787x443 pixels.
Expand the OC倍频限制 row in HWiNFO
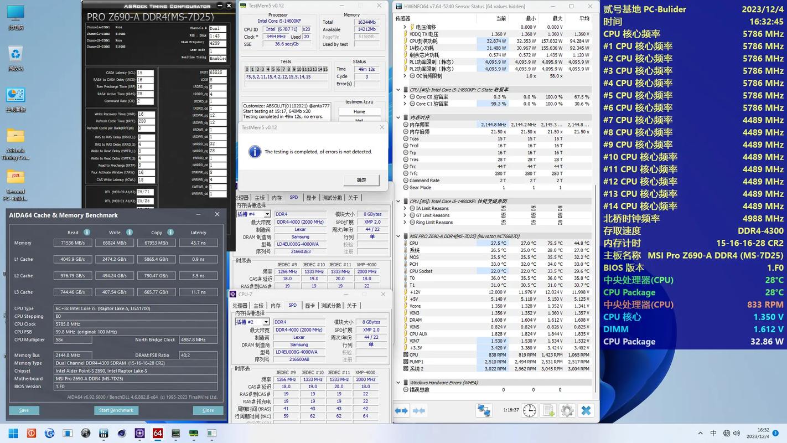tap(405, 76)
